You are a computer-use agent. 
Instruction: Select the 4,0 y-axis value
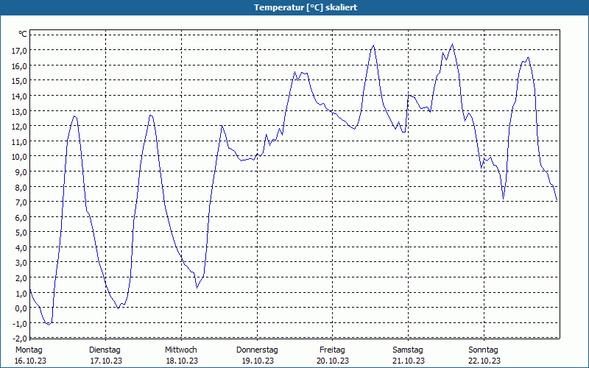[x=21, y=247]
